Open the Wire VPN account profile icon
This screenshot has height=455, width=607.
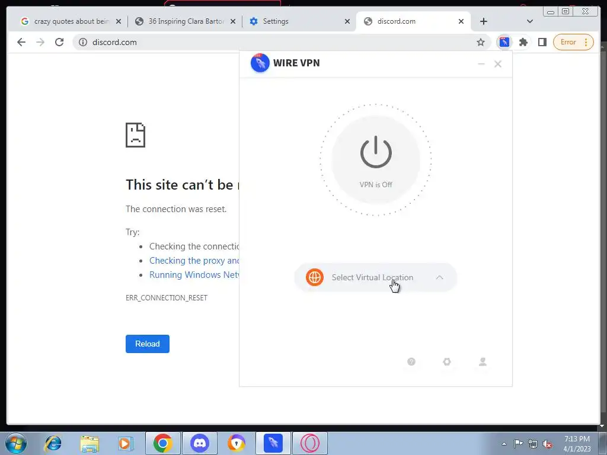483,362
